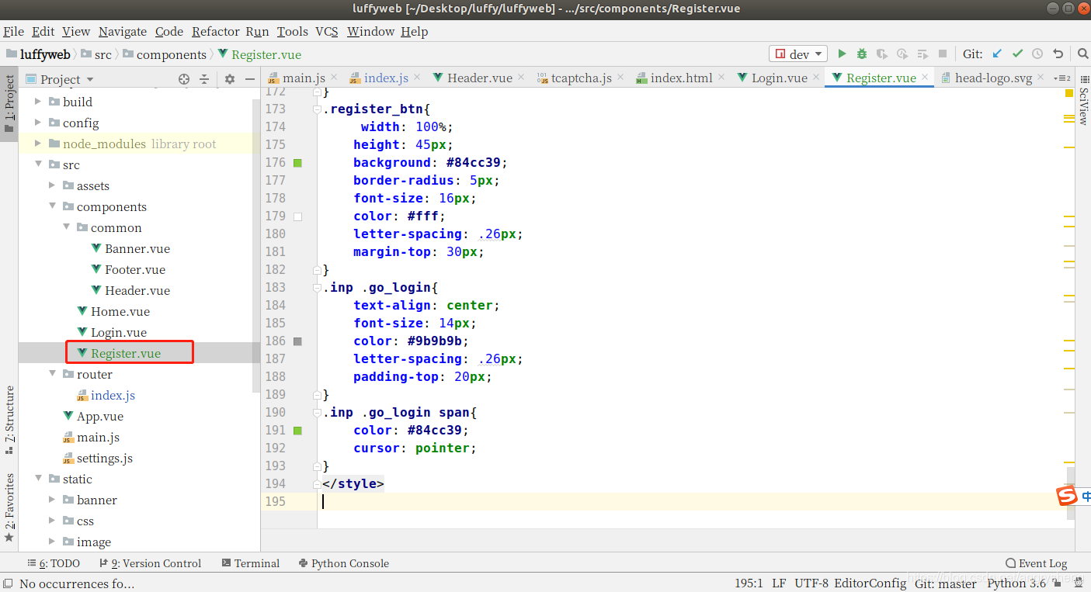Show Git history clock icon
Screen dimensions: 1091x592
click(1037, 54)
